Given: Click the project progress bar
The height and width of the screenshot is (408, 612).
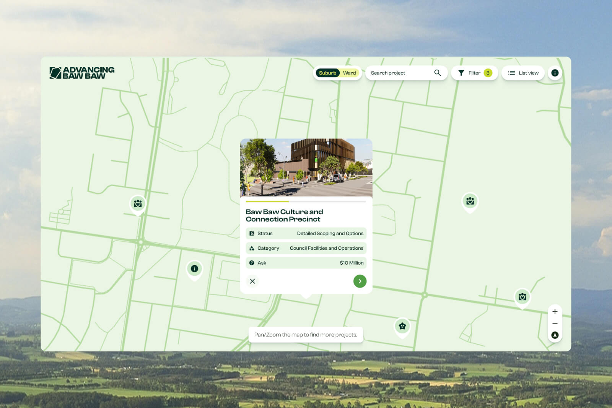Looking at the screenshot, I should click(306, 201).
